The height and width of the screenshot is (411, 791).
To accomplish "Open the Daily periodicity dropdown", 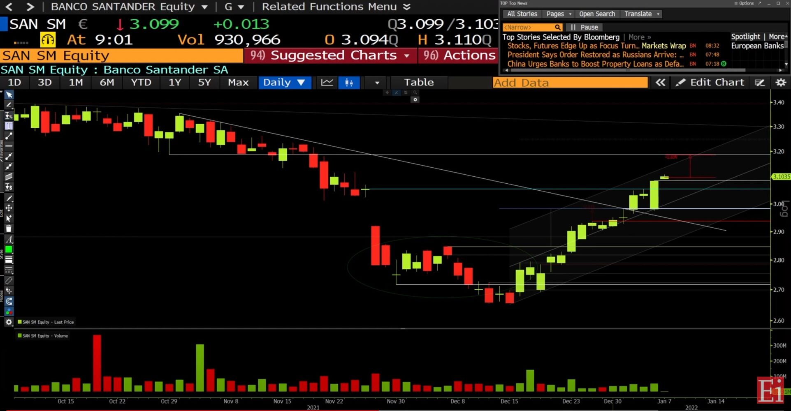I will pyautogui.click(x=284, y=83).
